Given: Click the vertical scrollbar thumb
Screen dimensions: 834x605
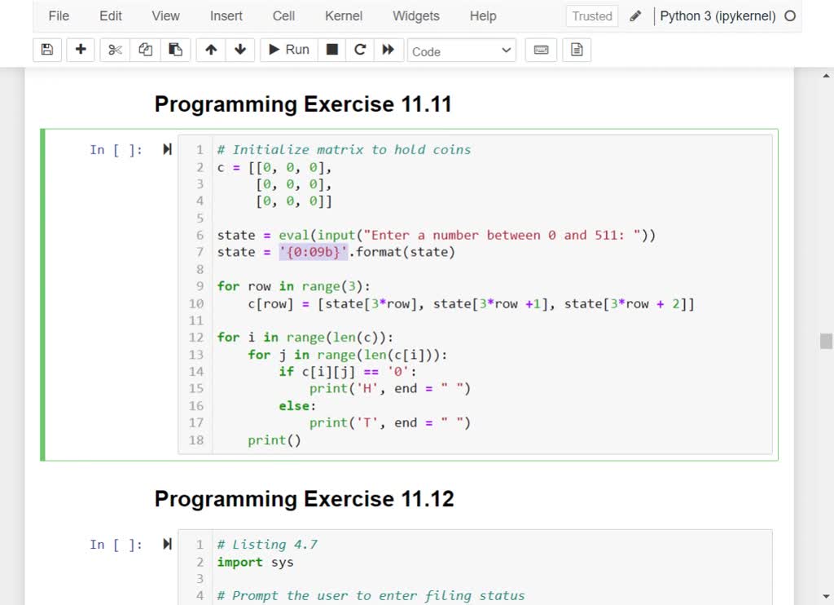Looking at the screenshot, I should tap(826, 341).
